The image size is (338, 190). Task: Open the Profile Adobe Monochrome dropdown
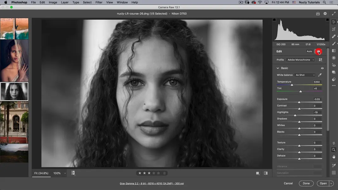coord(300,60)
